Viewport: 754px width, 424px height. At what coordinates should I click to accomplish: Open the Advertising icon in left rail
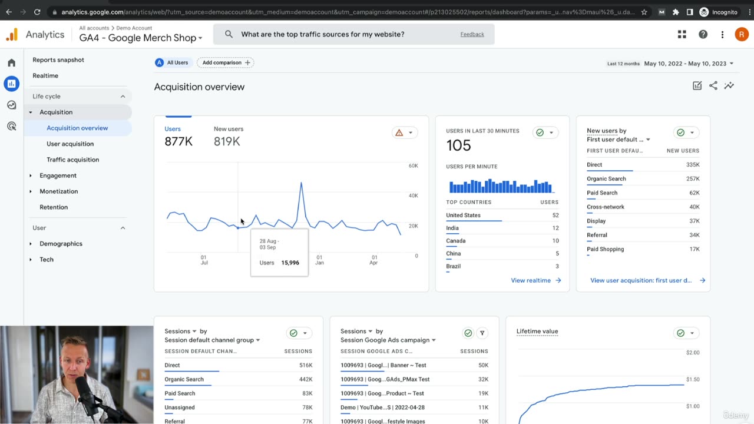click(11, 126)
